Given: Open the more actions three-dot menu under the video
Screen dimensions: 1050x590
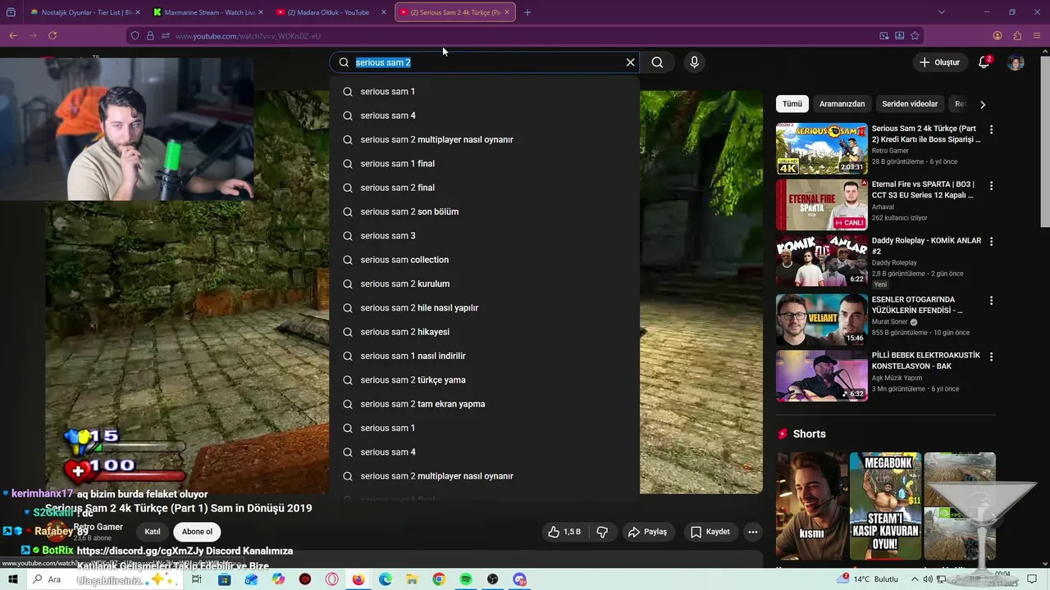Looking at the screenshot, I should 752,532.
